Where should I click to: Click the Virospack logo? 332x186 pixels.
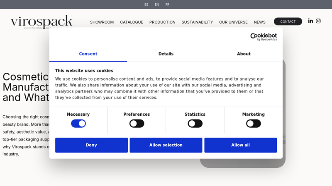41,21
